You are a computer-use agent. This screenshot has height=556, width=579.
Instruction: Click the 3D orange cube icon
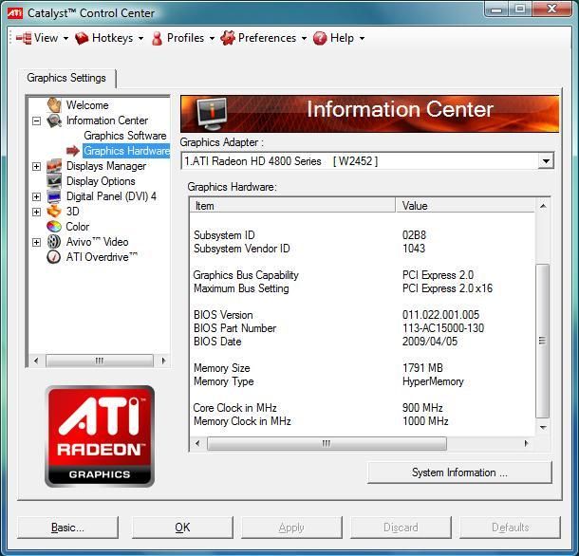[x=54, y=212]
